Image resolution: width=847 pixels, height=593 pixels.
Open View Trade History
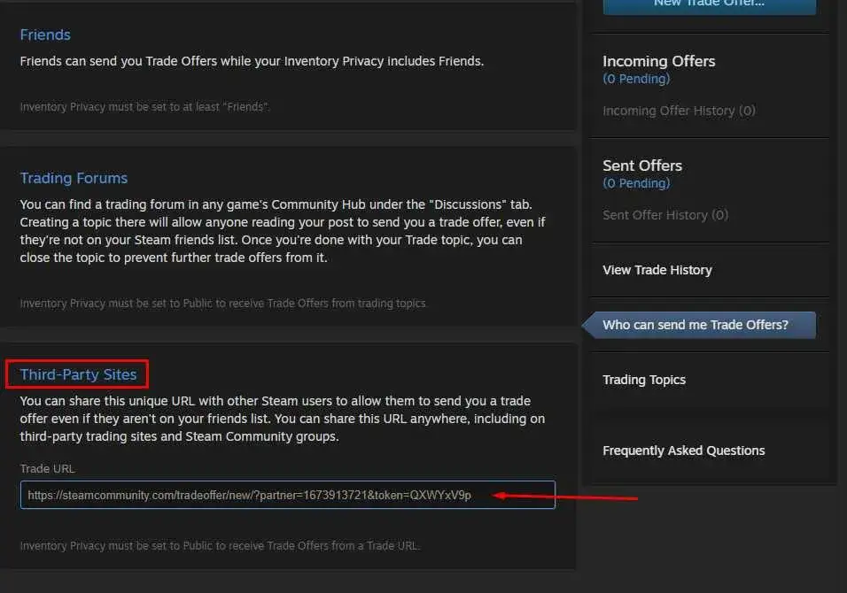pyautogui.click(x=657, y=270)
